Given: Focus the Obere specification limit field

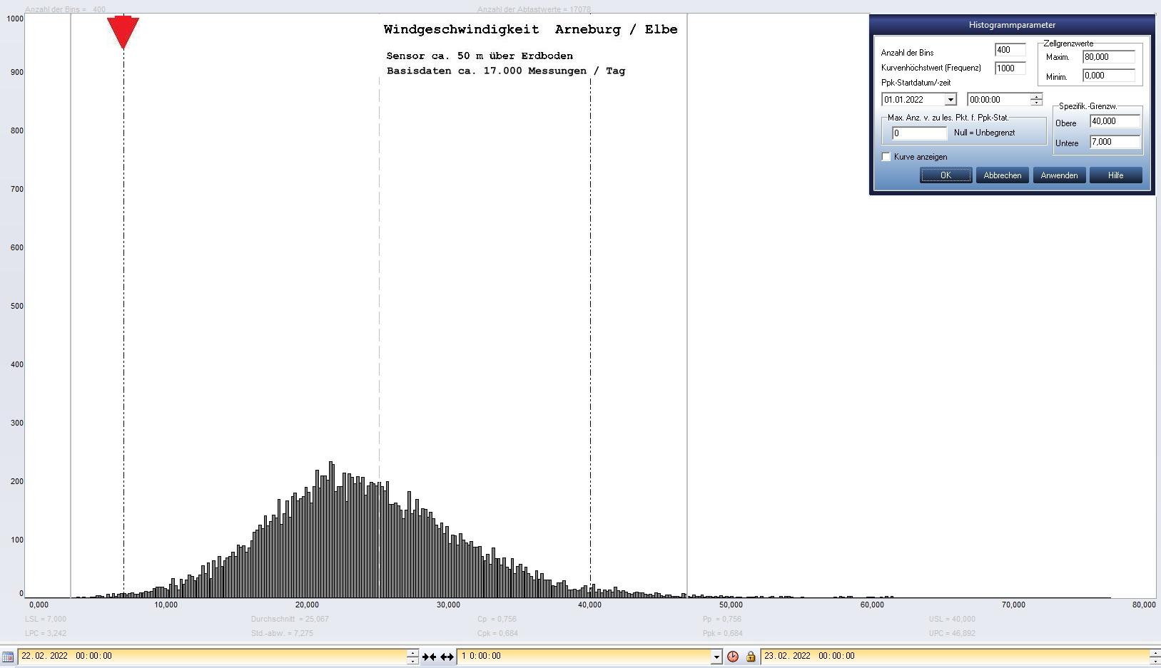Looking at the screenshot, I should coord(1115,121).
